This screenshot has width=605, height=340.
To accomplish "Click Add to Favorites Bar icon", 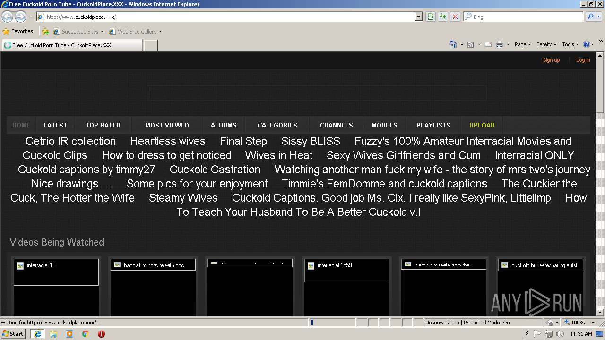I will click(45, 32).
